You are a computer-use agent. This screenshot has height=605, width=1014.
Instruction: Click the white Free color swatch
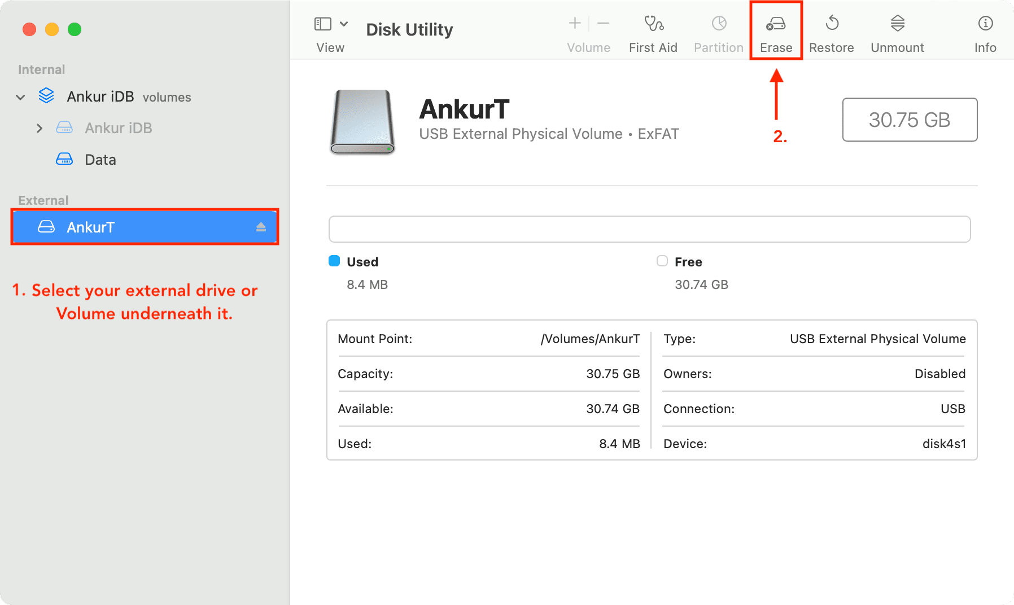[x=662, y=261]
